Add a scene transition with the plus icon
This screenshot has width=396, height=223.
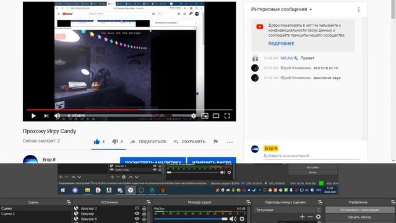pos(302,217)
